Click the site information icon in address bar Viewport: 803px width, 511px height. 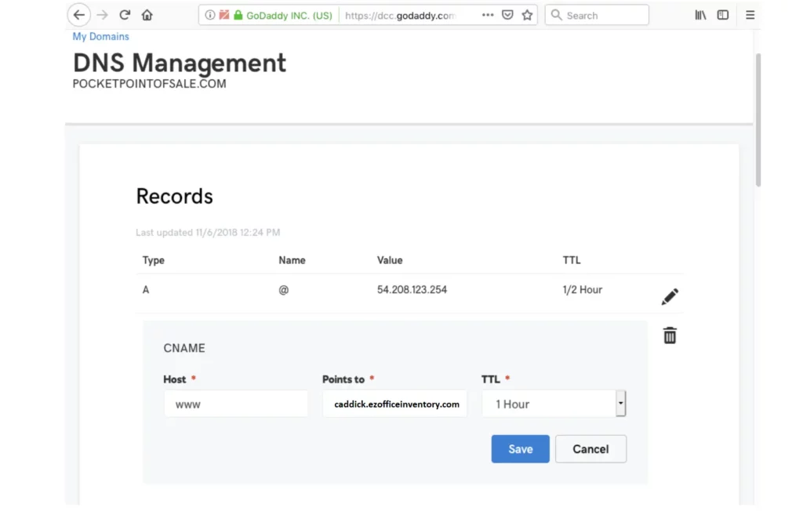[x=209, y=14]
